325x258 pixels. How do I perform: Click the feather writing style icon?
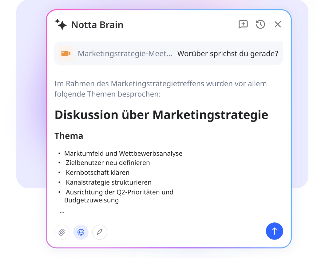[x=100, y=232]
